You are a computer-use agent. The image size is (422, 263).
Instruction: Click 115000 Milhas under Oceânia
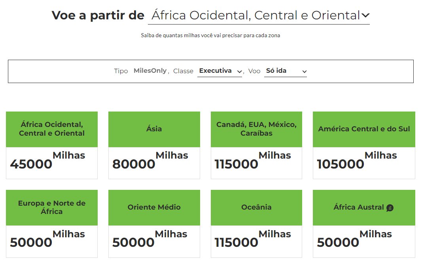point(252,239)
